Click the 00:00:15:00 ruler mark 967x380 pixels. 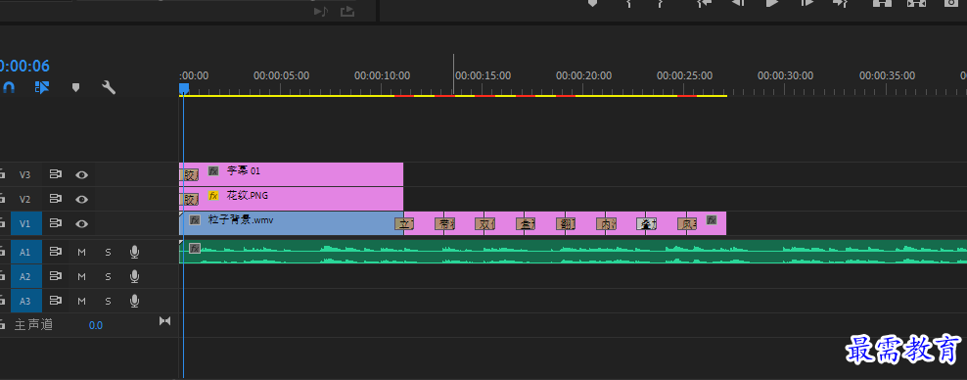point(483,75)
